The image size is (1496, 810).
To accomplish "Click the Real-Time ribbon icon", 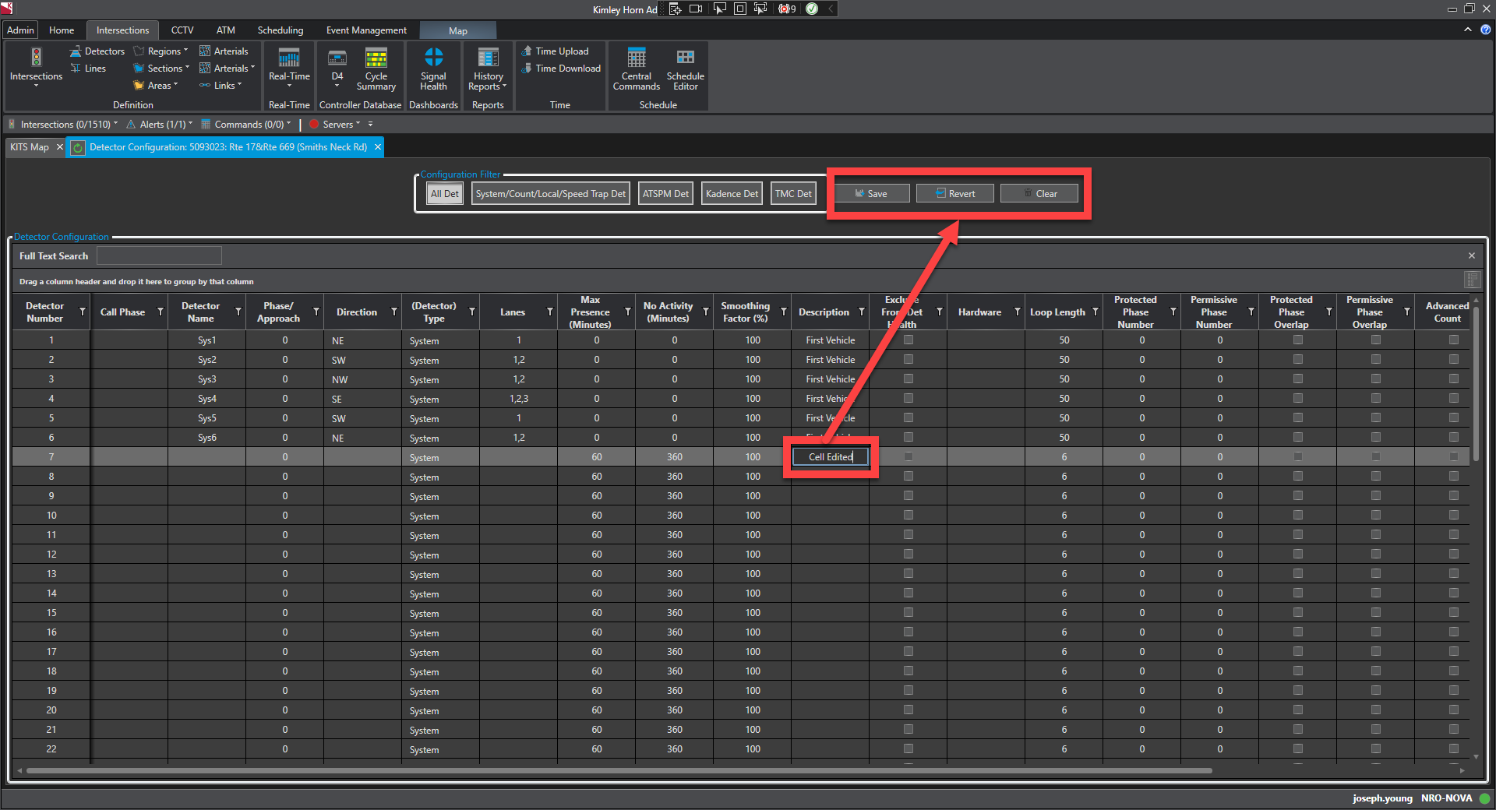I will 289,69.
